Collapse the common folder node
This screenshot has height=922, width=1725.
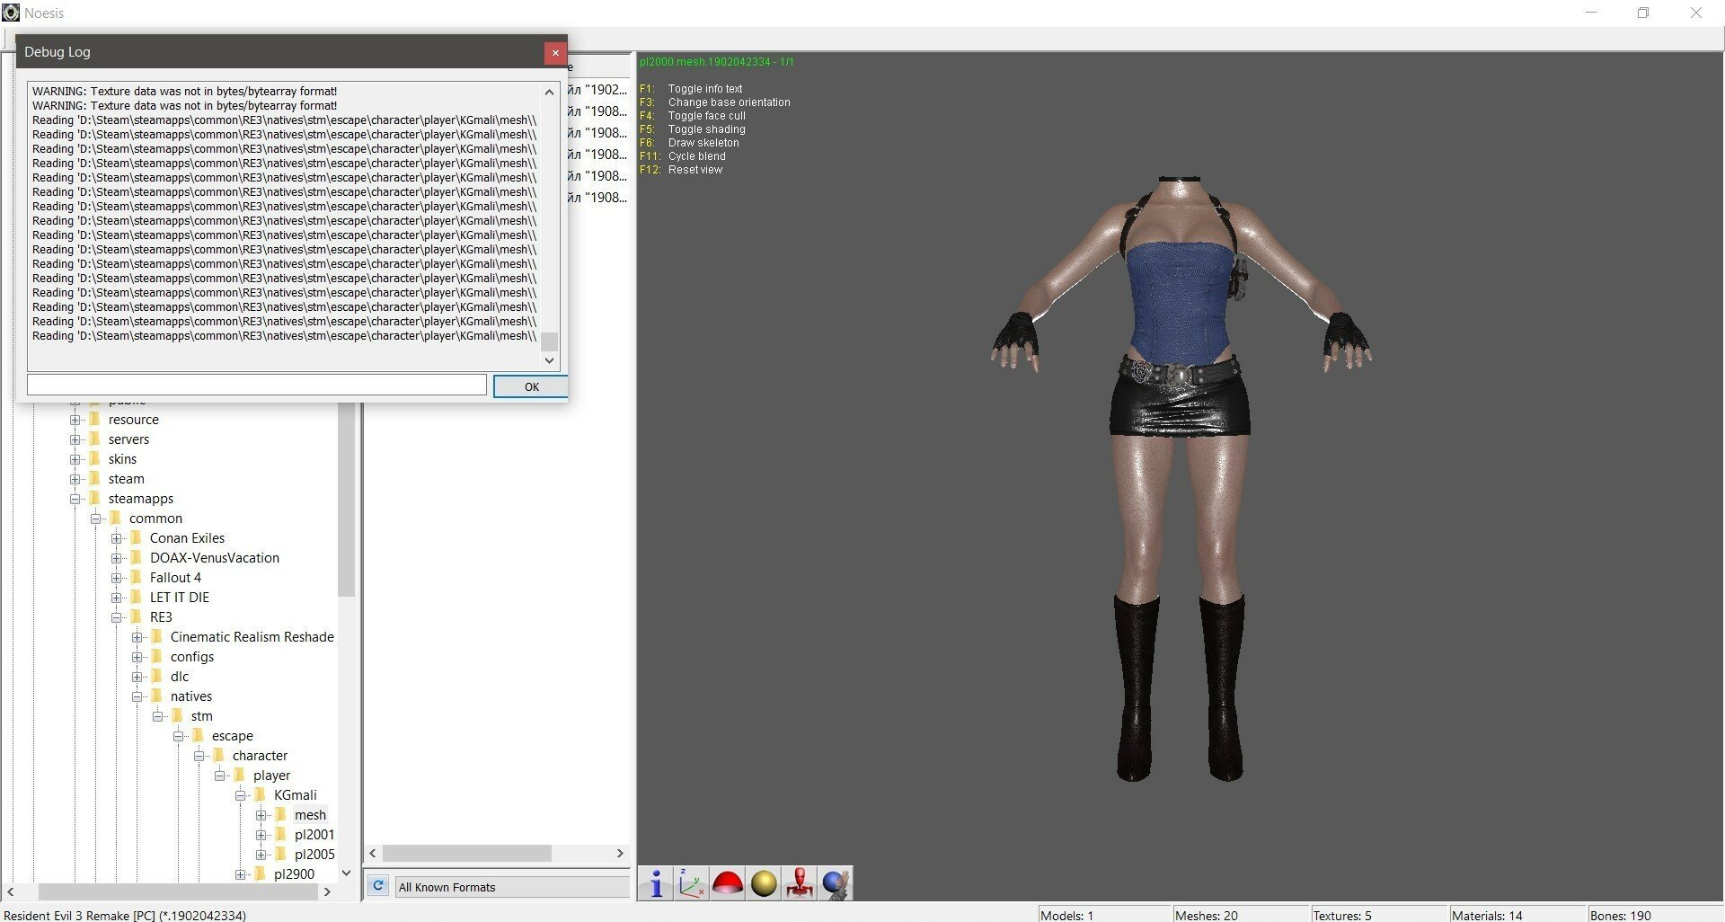click(96, 519)
